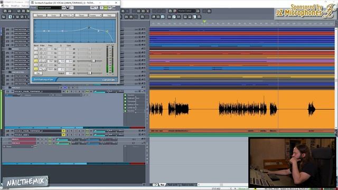
Task: Toggle the green automation read button in plugin header
Action: click(106, 8)
